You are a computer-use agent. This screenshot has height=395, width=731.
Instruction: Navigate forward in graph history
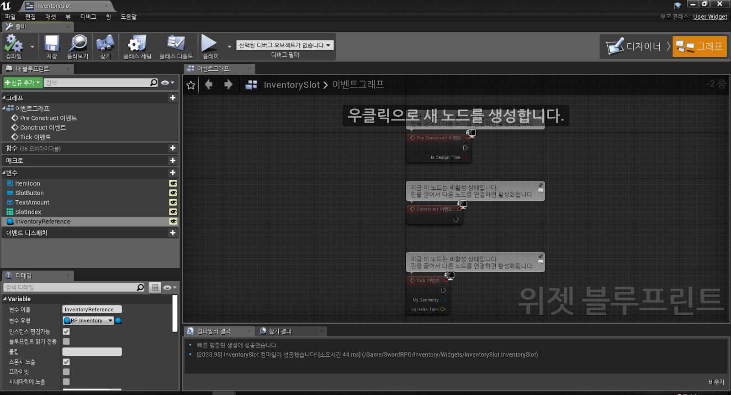tap(228, 84)
